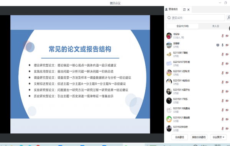The image size is (230, 146).
Task: Select the penguin avatar of member B22150114
Action: click(x=169, y=82)
